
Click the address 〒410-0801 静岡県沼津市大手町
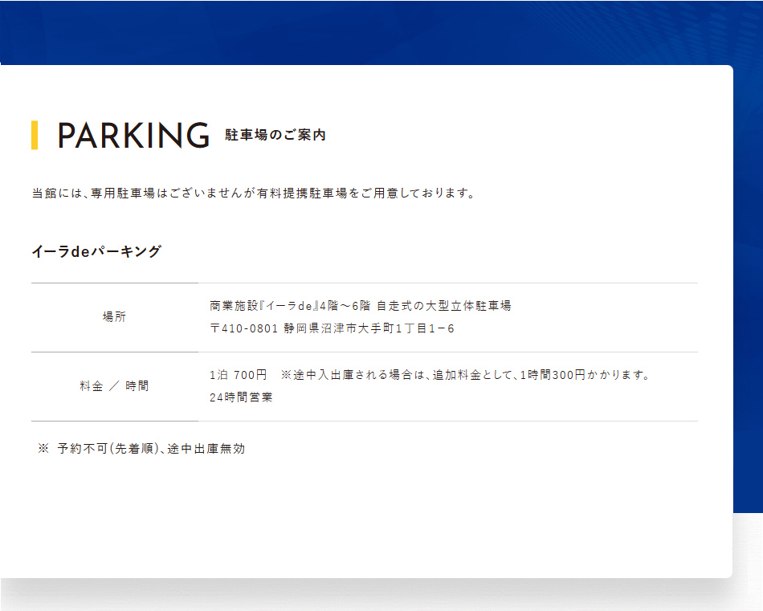pyautogui.click(x=332, y=329)
